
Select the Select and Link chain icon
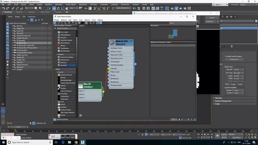point(13,8)
